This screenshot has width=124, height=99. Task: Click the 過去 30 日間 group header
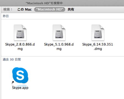point(12,60)
